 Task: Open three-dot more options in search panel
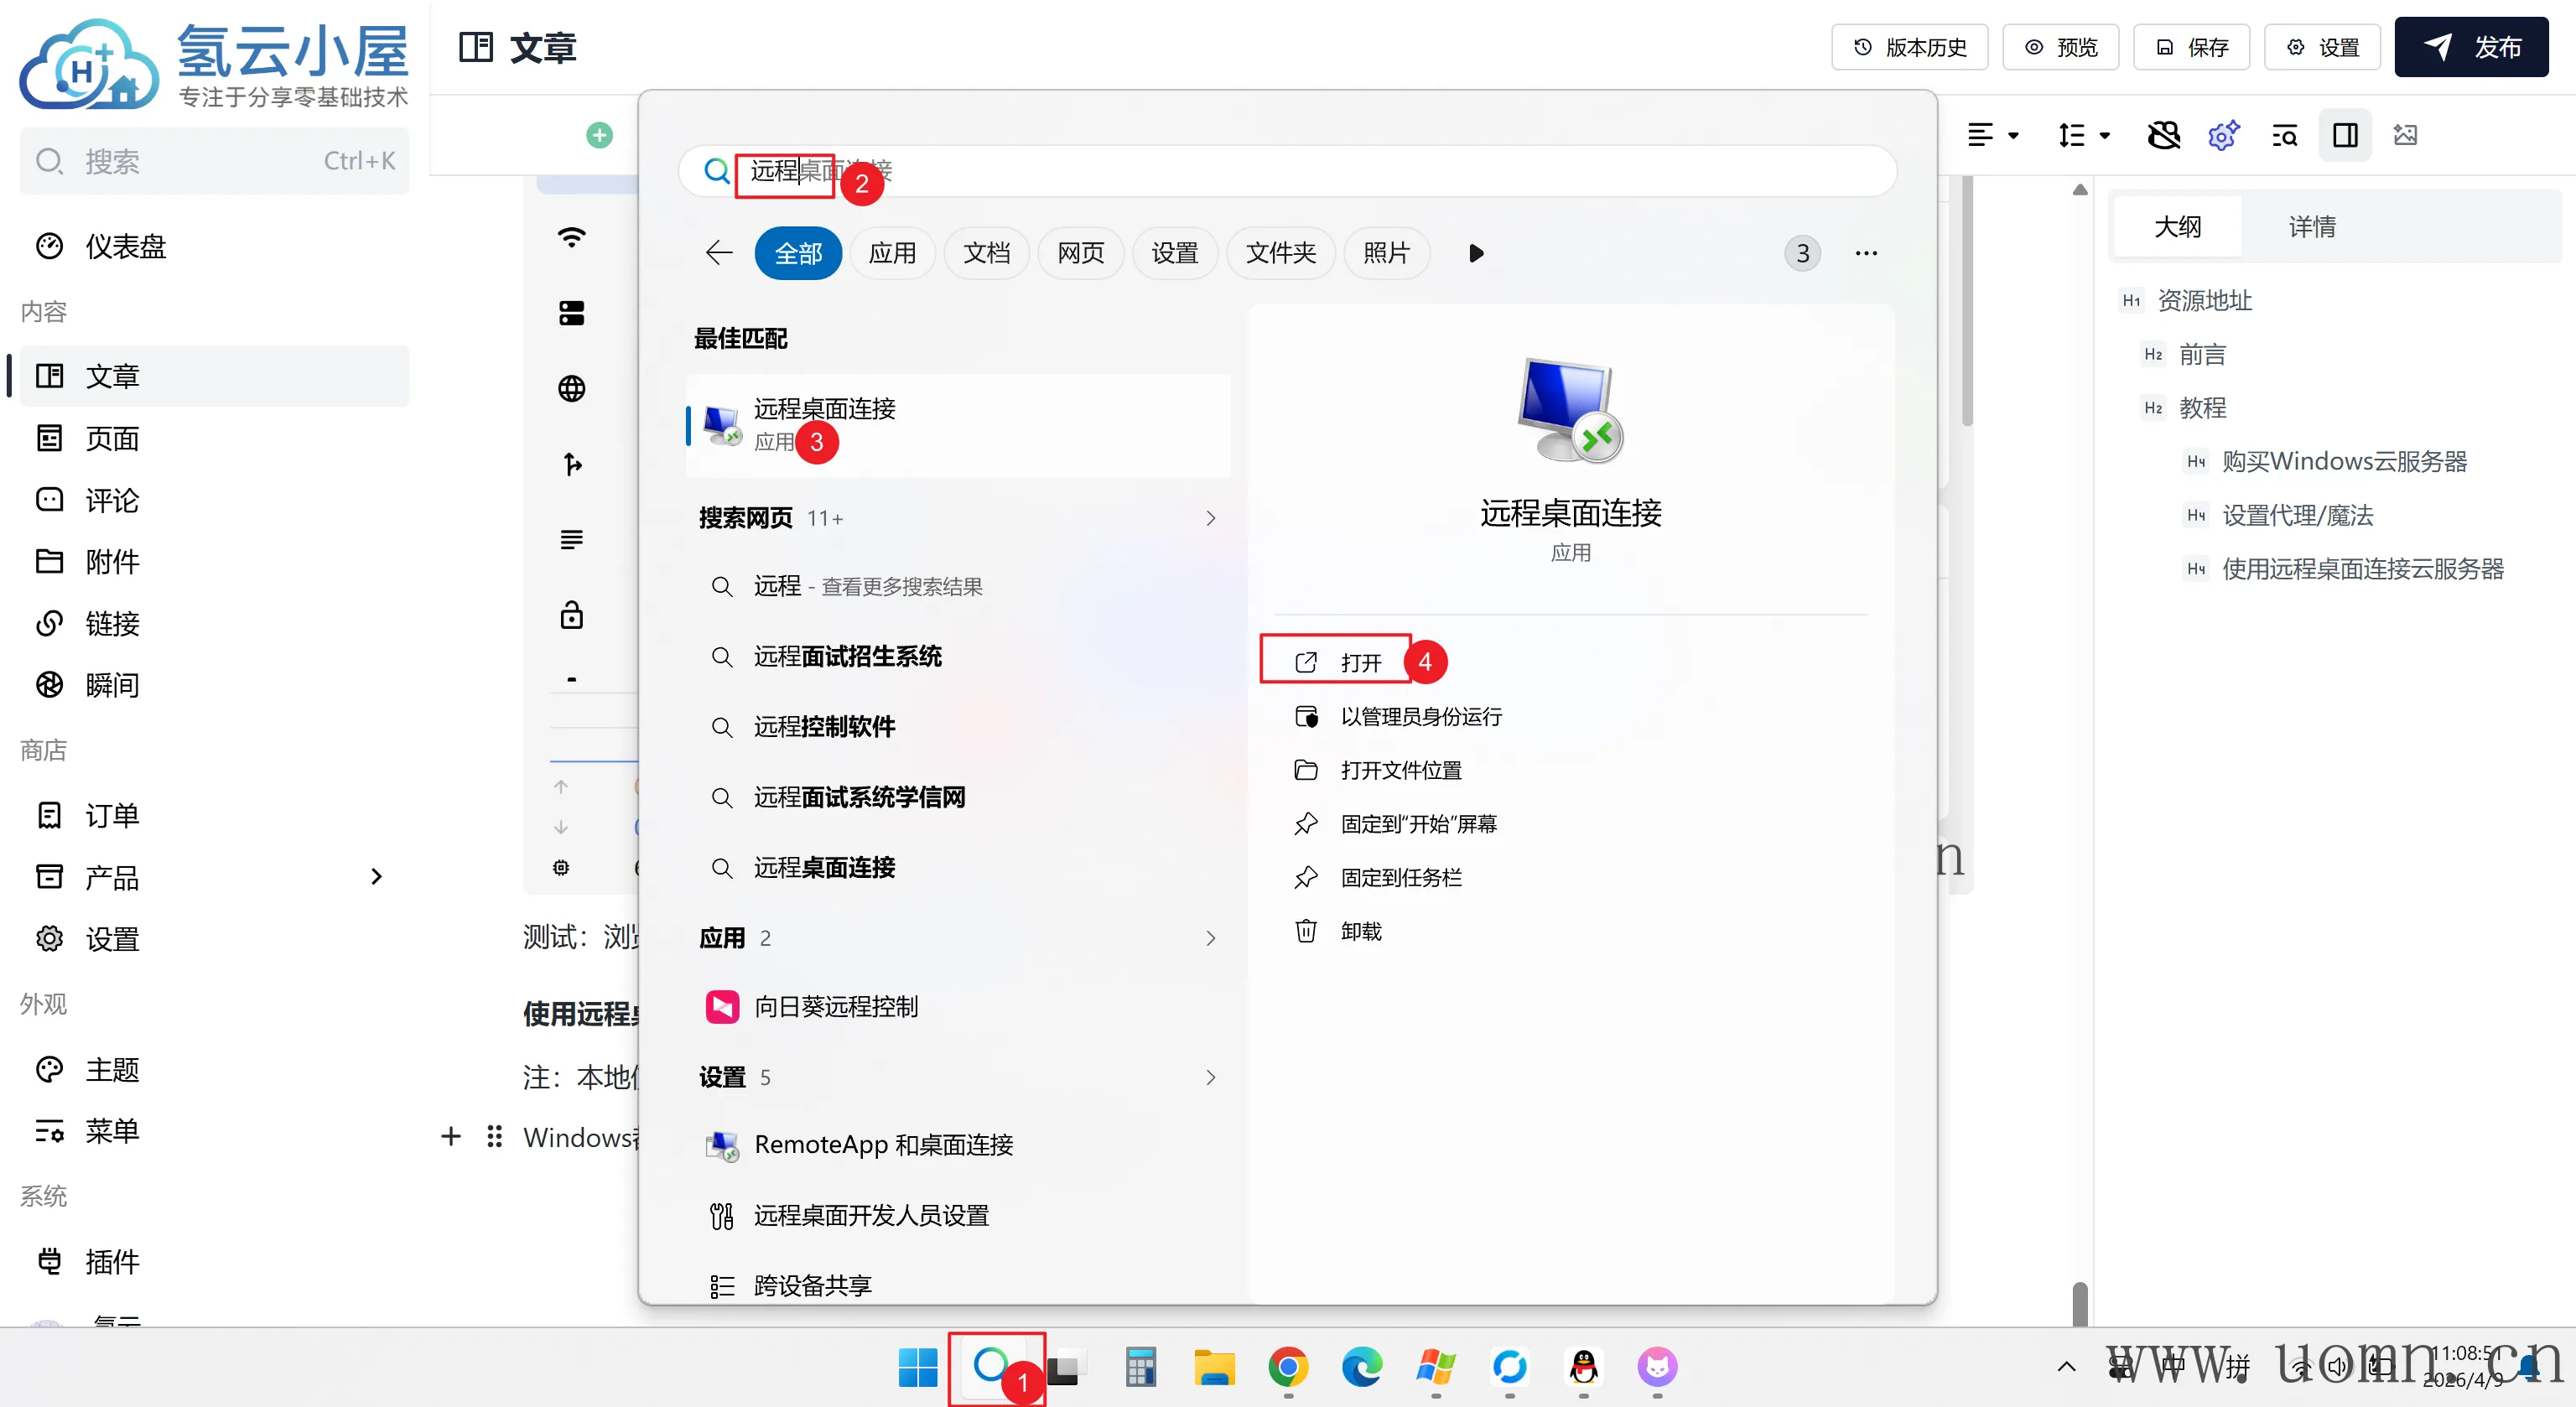click(x=1865, y=253)
